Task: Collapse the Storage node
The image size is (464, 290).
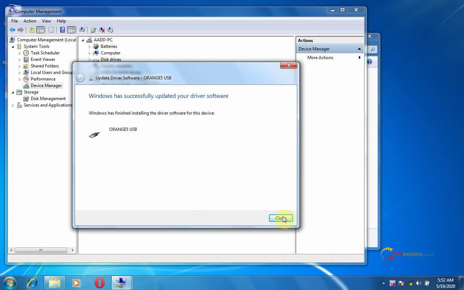Action: point(13,92)
